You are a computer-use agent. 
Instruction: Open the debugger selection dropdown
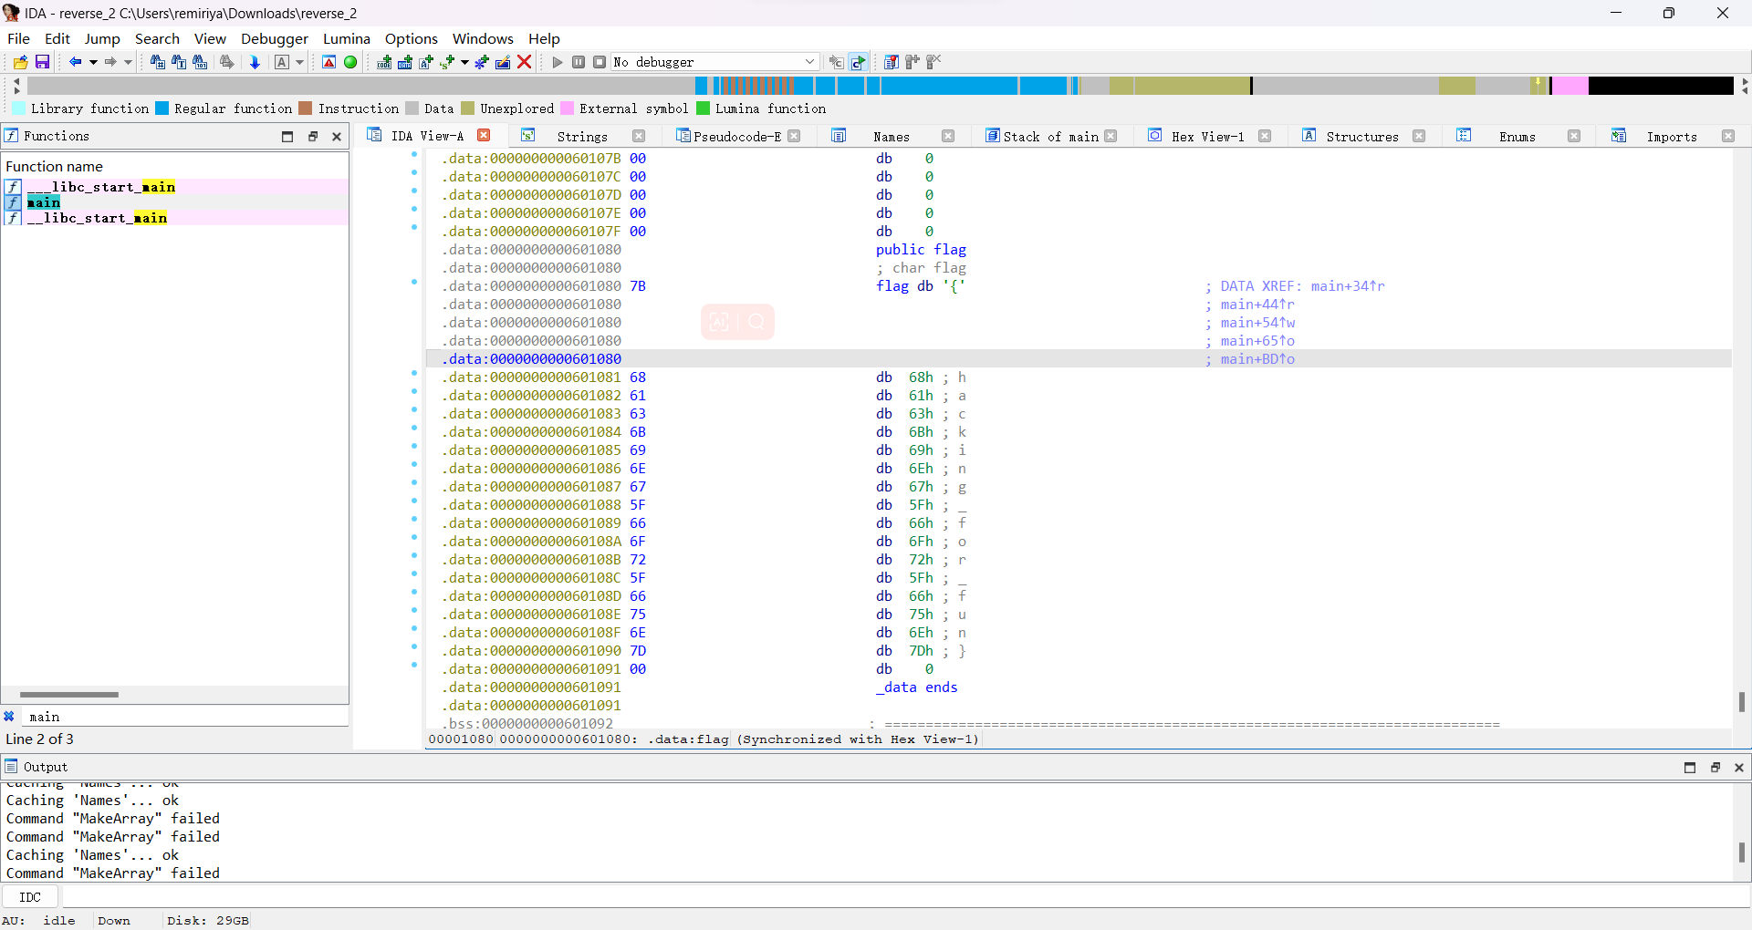coord(808,62)
